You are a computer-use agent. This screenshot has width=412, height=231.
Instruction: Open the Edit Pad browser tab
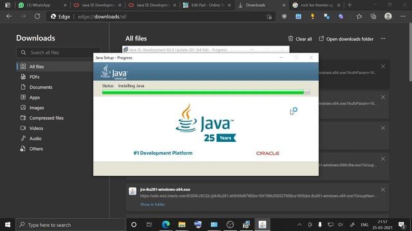[207, 5]
